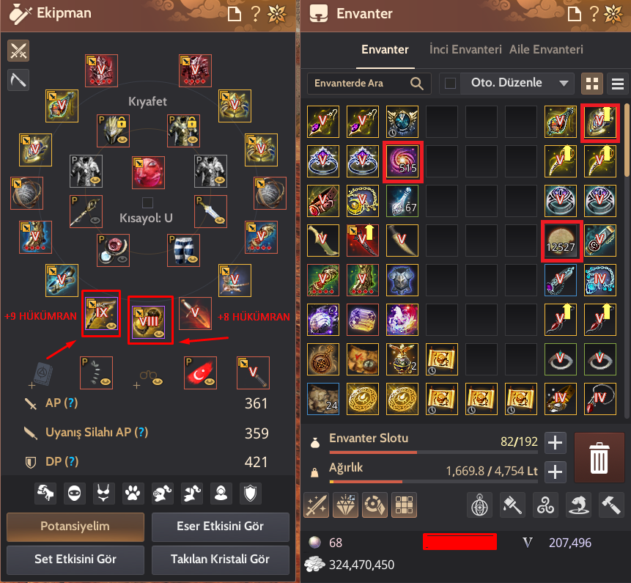Click the trash can delete icon
This screenshot has width=631, height=583.
[599, 458]
